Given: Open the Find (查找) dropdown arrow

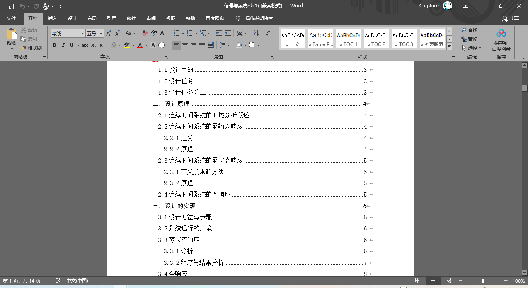Looking at the screenshot, I should [x=482, y=30].
